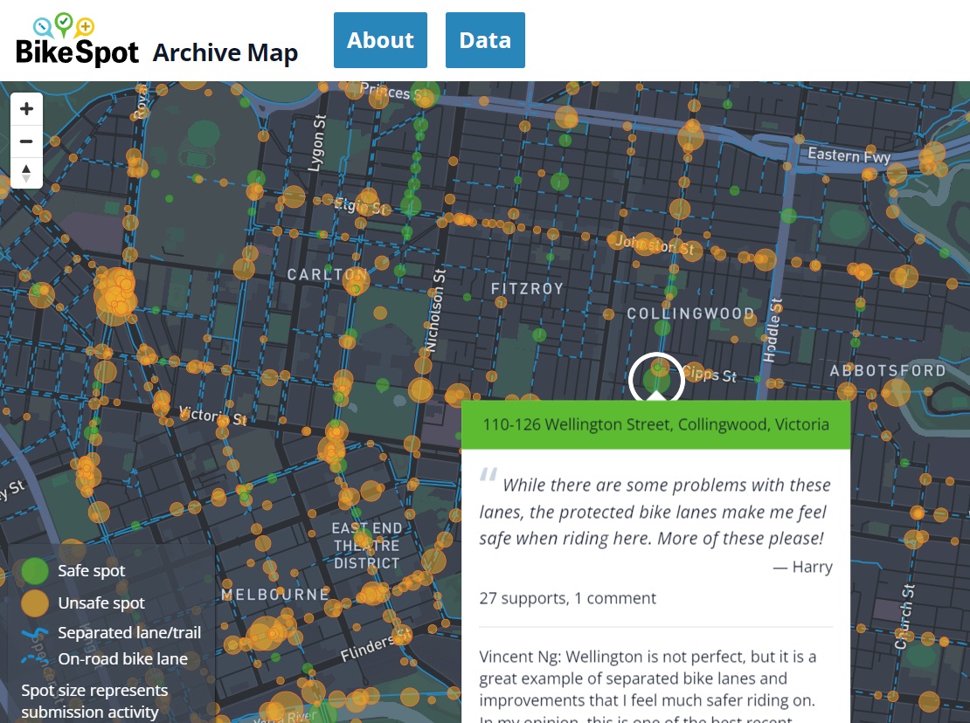Select green marker below Collingwood label
Screen dimensions: 970x723
(662, 328)
